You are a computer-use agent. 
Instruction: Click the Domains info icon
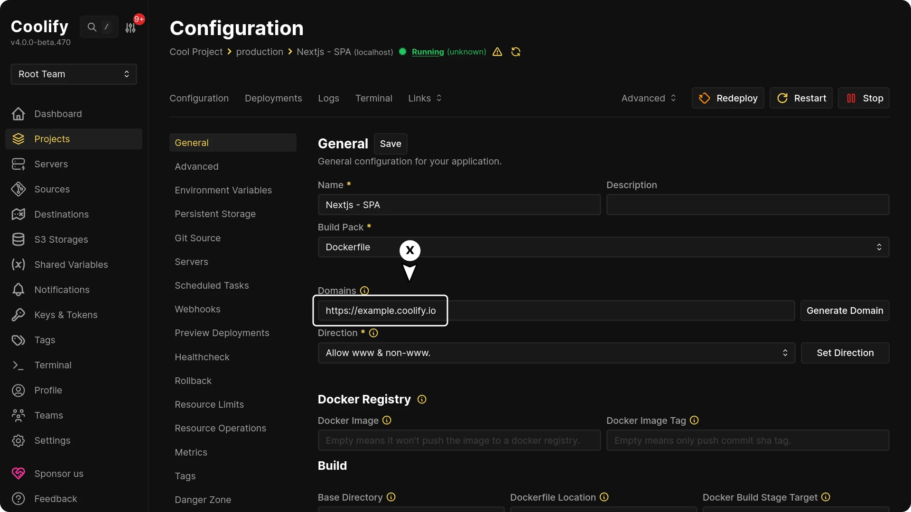364,290
